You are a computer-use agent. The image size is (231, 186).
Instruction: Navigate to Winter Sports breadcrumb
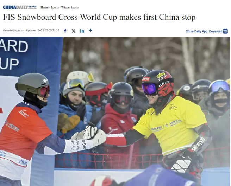[70, 7]
